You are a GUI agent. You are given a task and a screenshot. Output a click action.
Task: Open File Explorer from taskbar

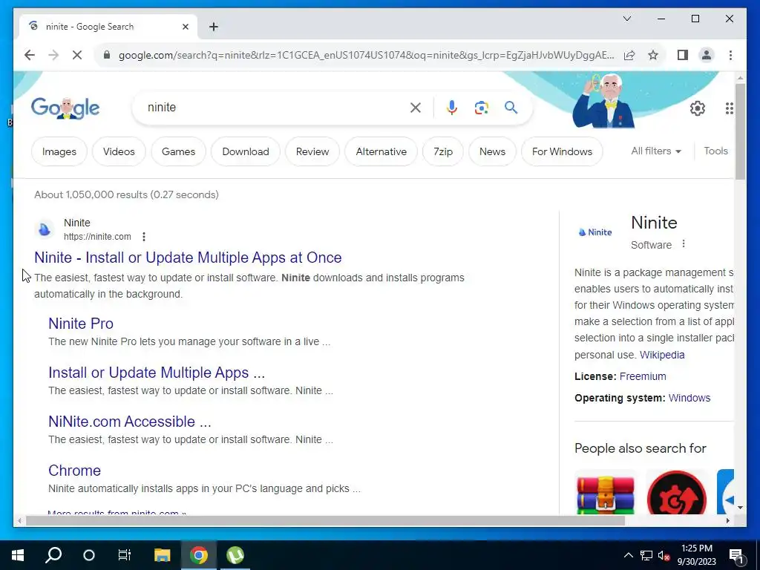click(x=162, y=555)
